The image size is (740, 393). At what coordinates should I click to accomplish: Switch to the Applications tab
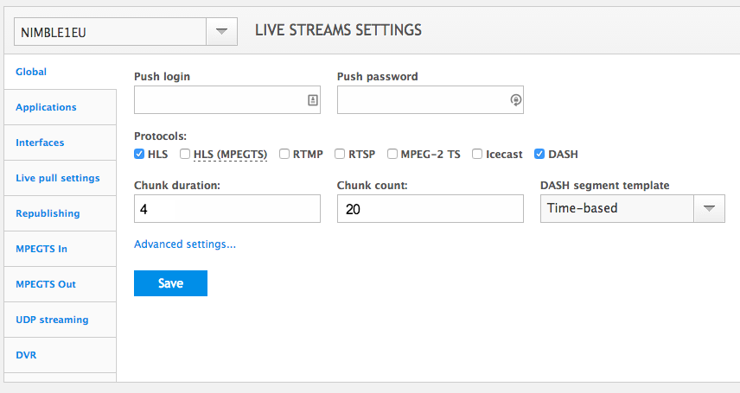[47, 107]
